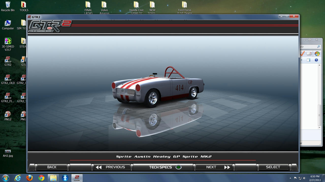The width and height of the screenshot is (325, 182).
Task: Click the scrollbar up arrow in the background window
Action: pyautogui.click(x=319, y=65)
